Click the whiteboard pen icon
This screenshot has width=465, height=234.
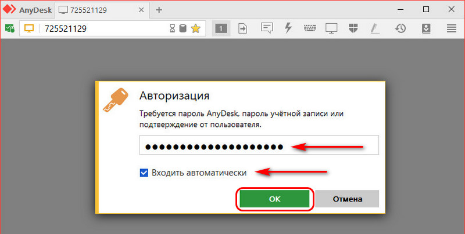375,28
